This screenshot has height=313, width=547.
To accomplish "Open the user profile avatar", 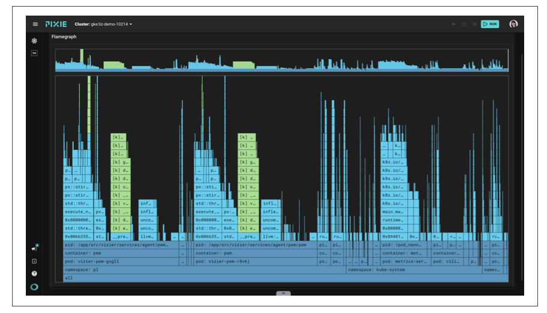I will pos(513,24).
